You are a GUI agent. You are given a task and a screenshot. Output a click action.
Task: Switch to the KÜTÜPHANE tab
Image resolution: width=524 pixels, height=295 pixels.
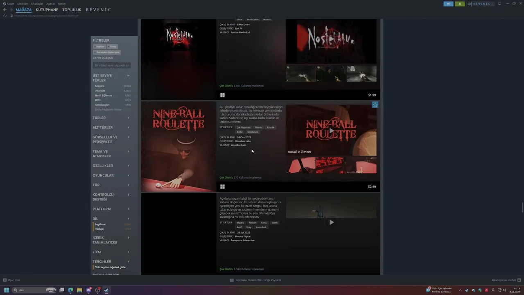click(x=47, y=10)
